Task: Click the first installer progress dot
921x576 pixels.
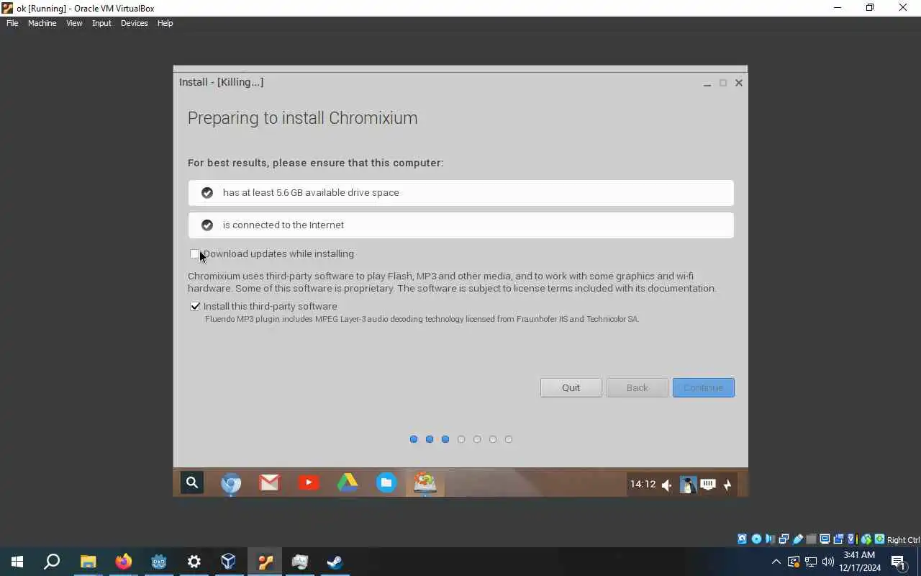Action: (414, 439)
